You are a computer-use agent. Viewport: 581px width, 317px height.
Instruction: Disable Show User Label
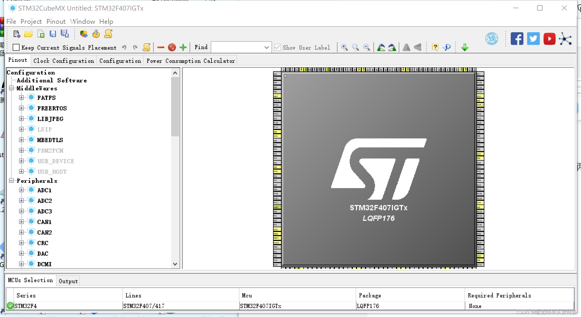pyautogui.click(x=278, y=47)
